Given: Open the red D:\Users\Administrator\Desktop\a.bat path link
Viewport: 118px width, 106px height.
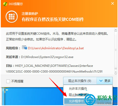Looking at the screenshot, I should click(56, 48).
